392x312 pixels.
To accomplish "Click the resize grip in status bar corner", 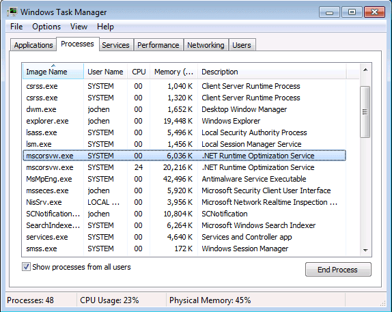I will click(x=382, y=303).
